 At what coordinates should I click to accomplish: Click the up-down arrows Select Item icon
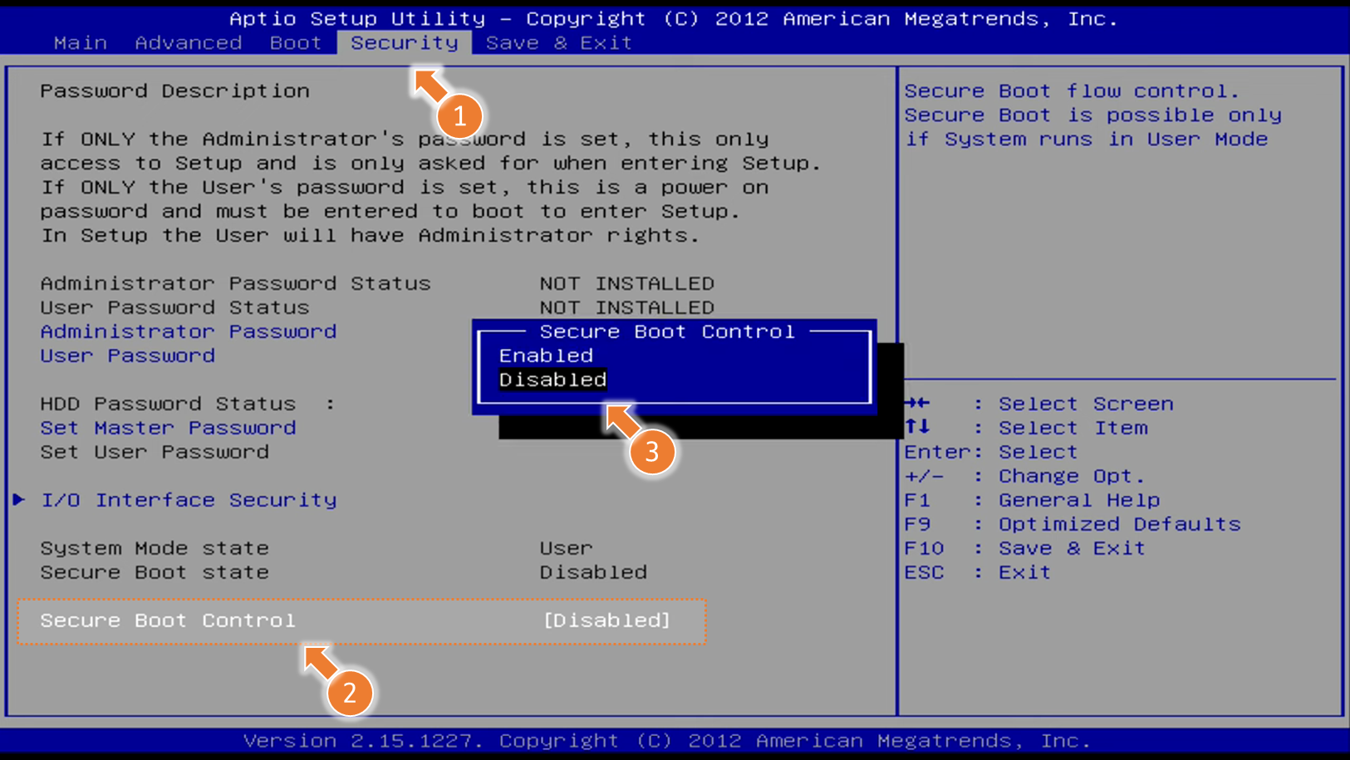point(917,426)
